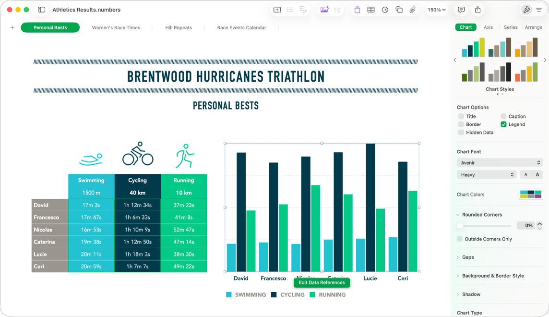Check the Hidden Data option
This screenshot has width=549, height=317.
462,132
